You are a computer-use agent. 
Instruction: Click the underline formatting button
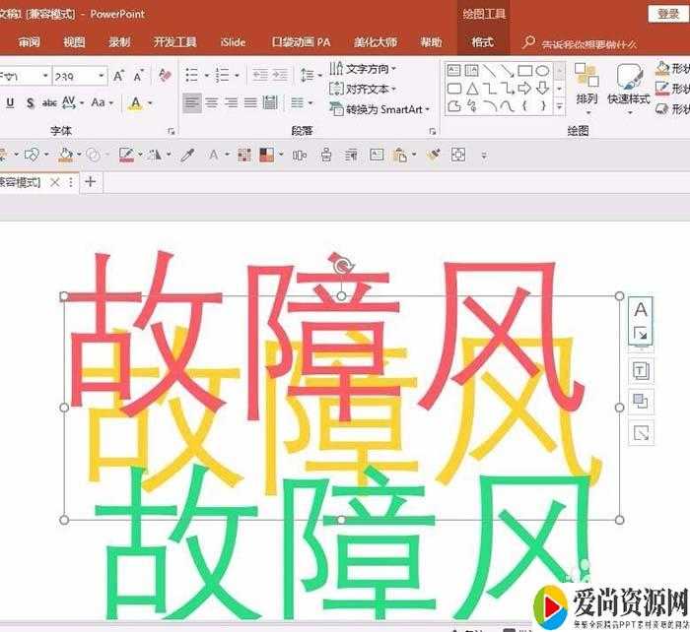point(10,102)
